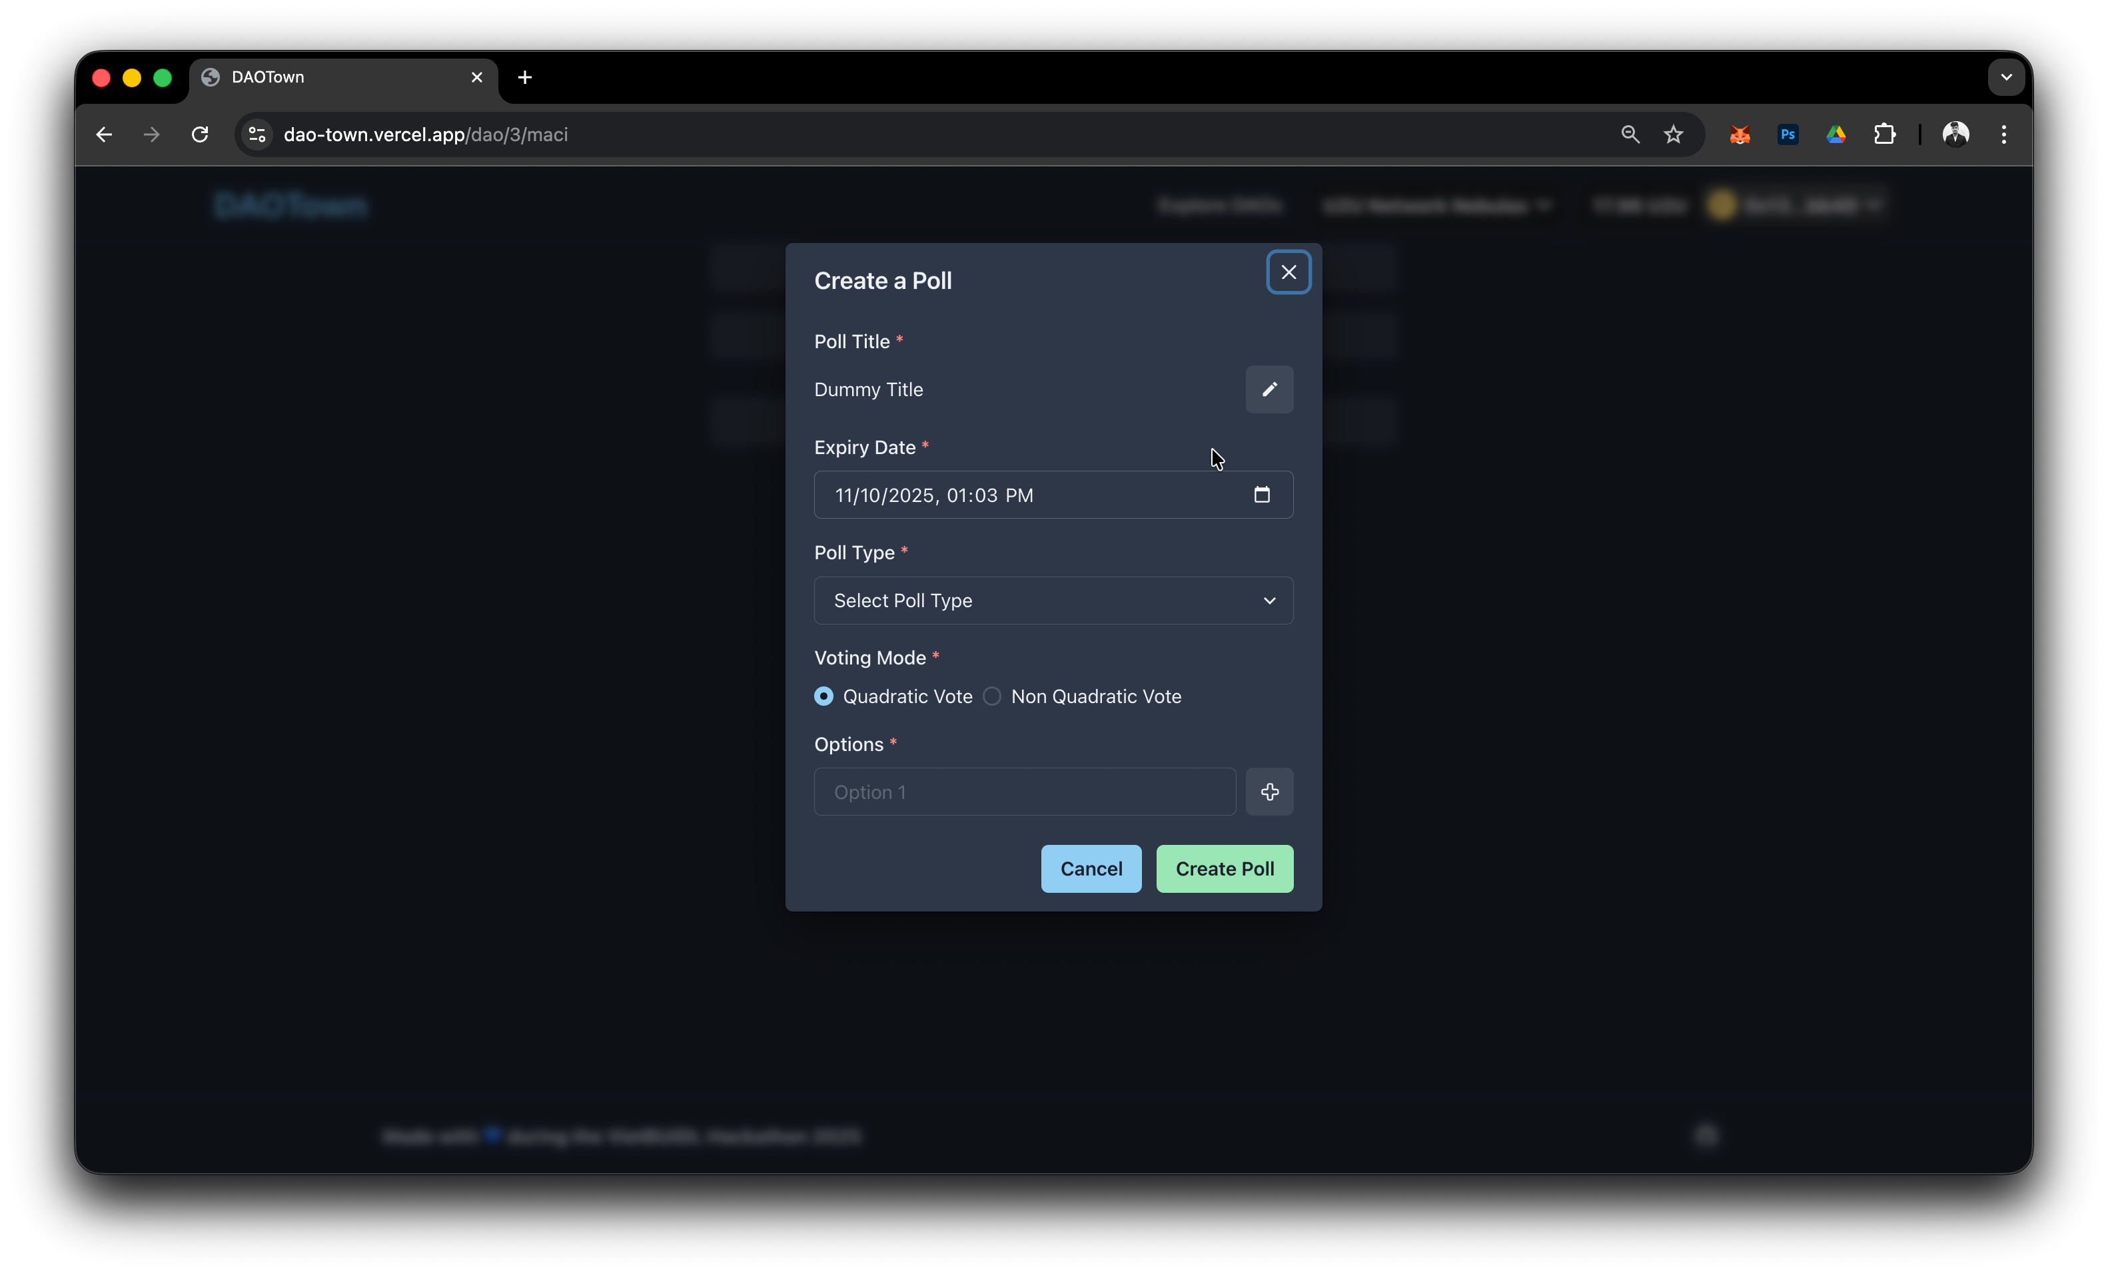The height and width of the screenshot is (1273, 2108).
Task: Open Chrome's three-dot menu
Action: pos(2003,134)
